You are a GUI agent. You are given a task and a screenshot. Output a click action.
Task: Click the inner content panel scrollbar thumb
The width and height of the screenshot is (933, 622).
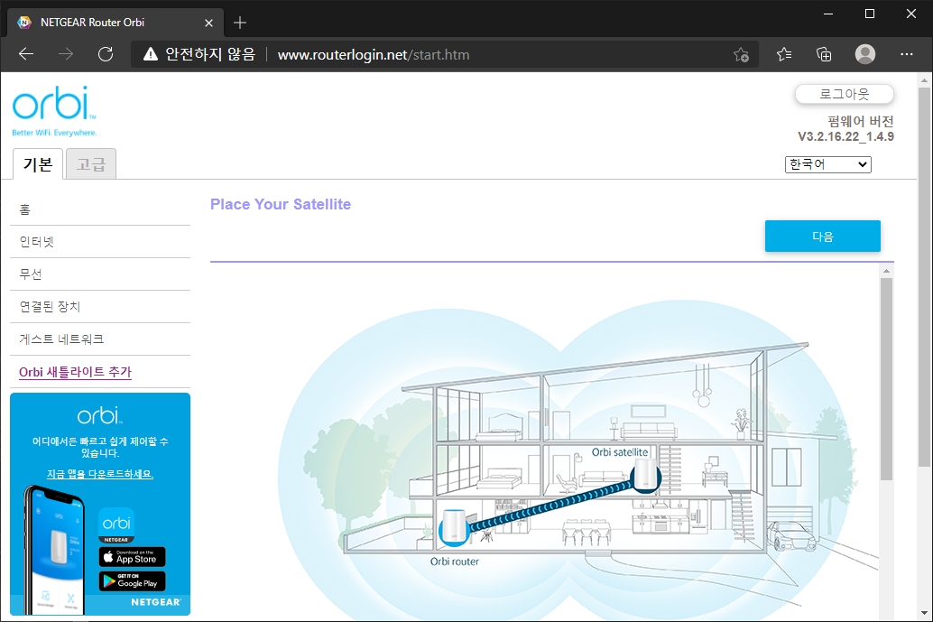886,378
